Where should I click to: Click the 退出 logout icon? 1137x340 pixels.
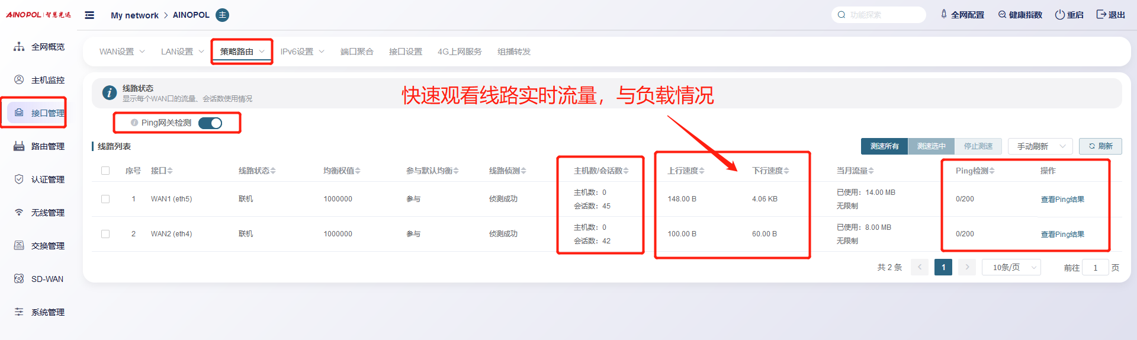1101,15
